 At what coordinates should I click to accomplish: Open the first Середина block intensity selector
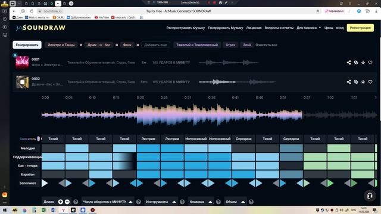[x=243, y=139]
